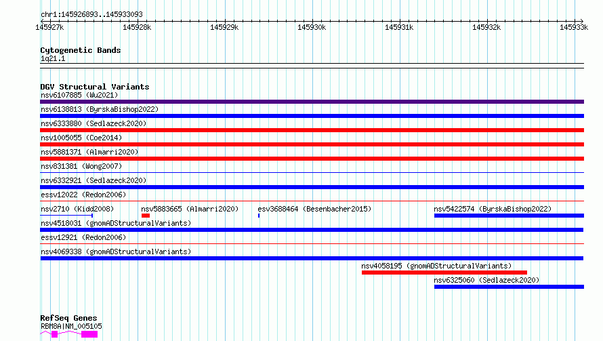Click the red bar for nsv6333880
This screenshot has width=603, height=341.
pyautogui.click(x=312, y=130)
